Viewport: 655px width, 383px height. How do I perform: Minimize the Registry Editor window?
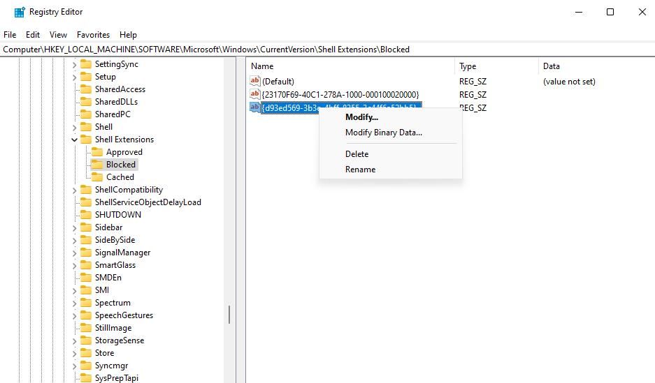(x=579, y=12)
